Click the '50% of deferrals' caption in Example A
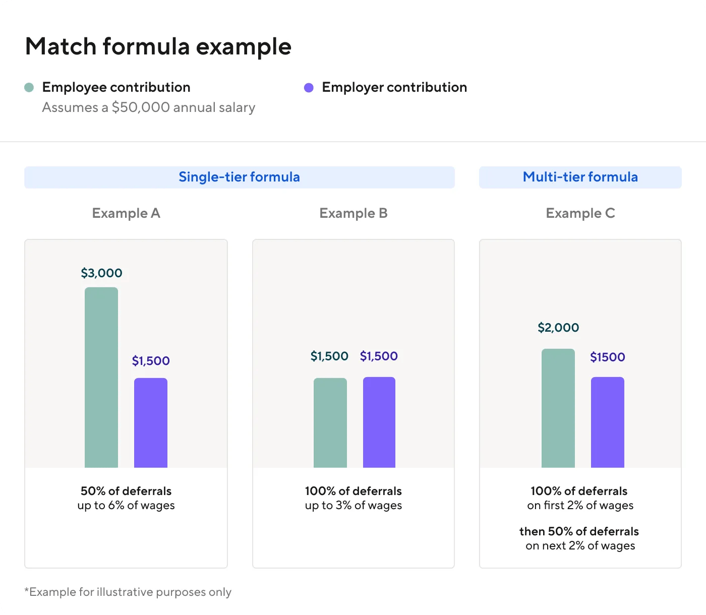 pyautogui.click(x=126, y=491)
